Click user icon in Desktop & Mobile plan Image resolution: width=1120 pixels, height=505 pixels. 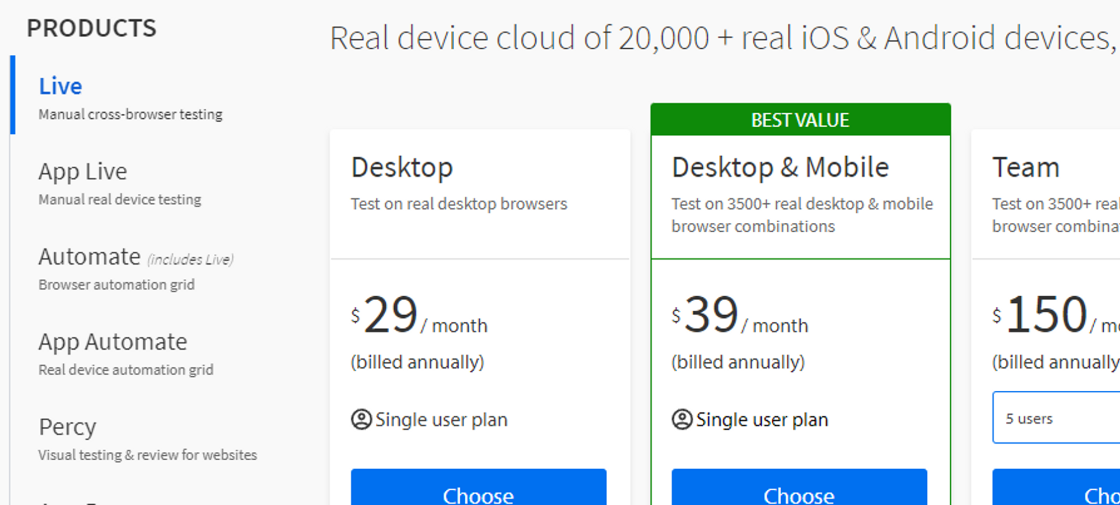click(x=682, y=419)
